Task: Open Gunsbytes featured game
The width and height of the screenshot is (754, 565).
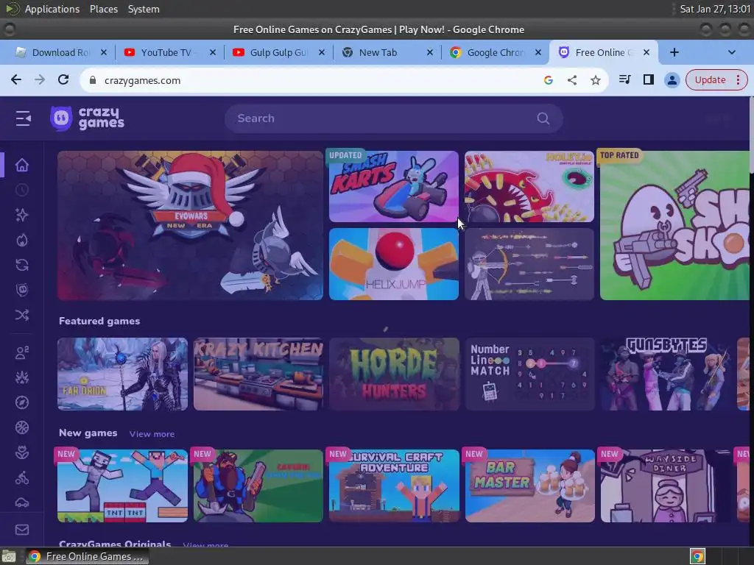Action: 666,374
